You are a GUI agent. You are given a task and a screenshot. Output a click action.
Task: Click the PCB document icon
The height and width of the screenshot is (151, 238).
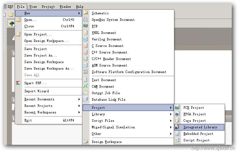click(x=85, y=26)
